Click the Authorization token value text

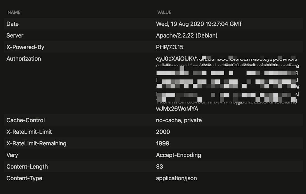(177, 108)
